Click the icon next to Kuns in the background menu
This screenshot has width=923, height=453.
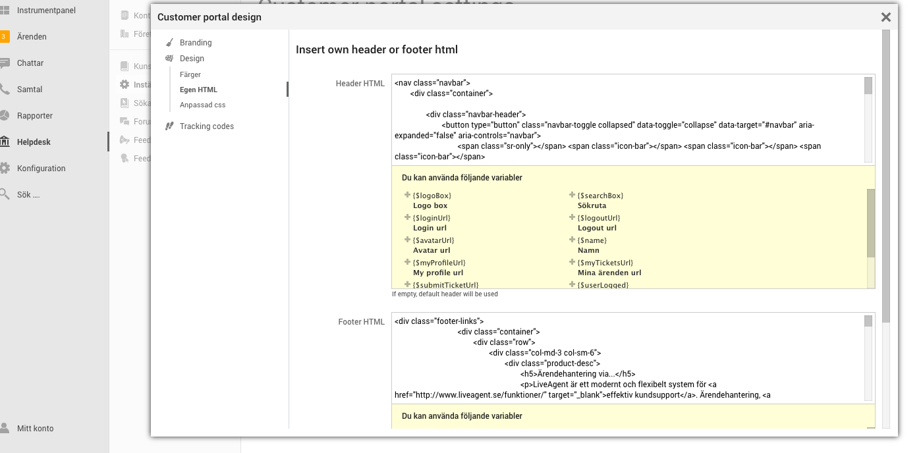click(125, 67)
